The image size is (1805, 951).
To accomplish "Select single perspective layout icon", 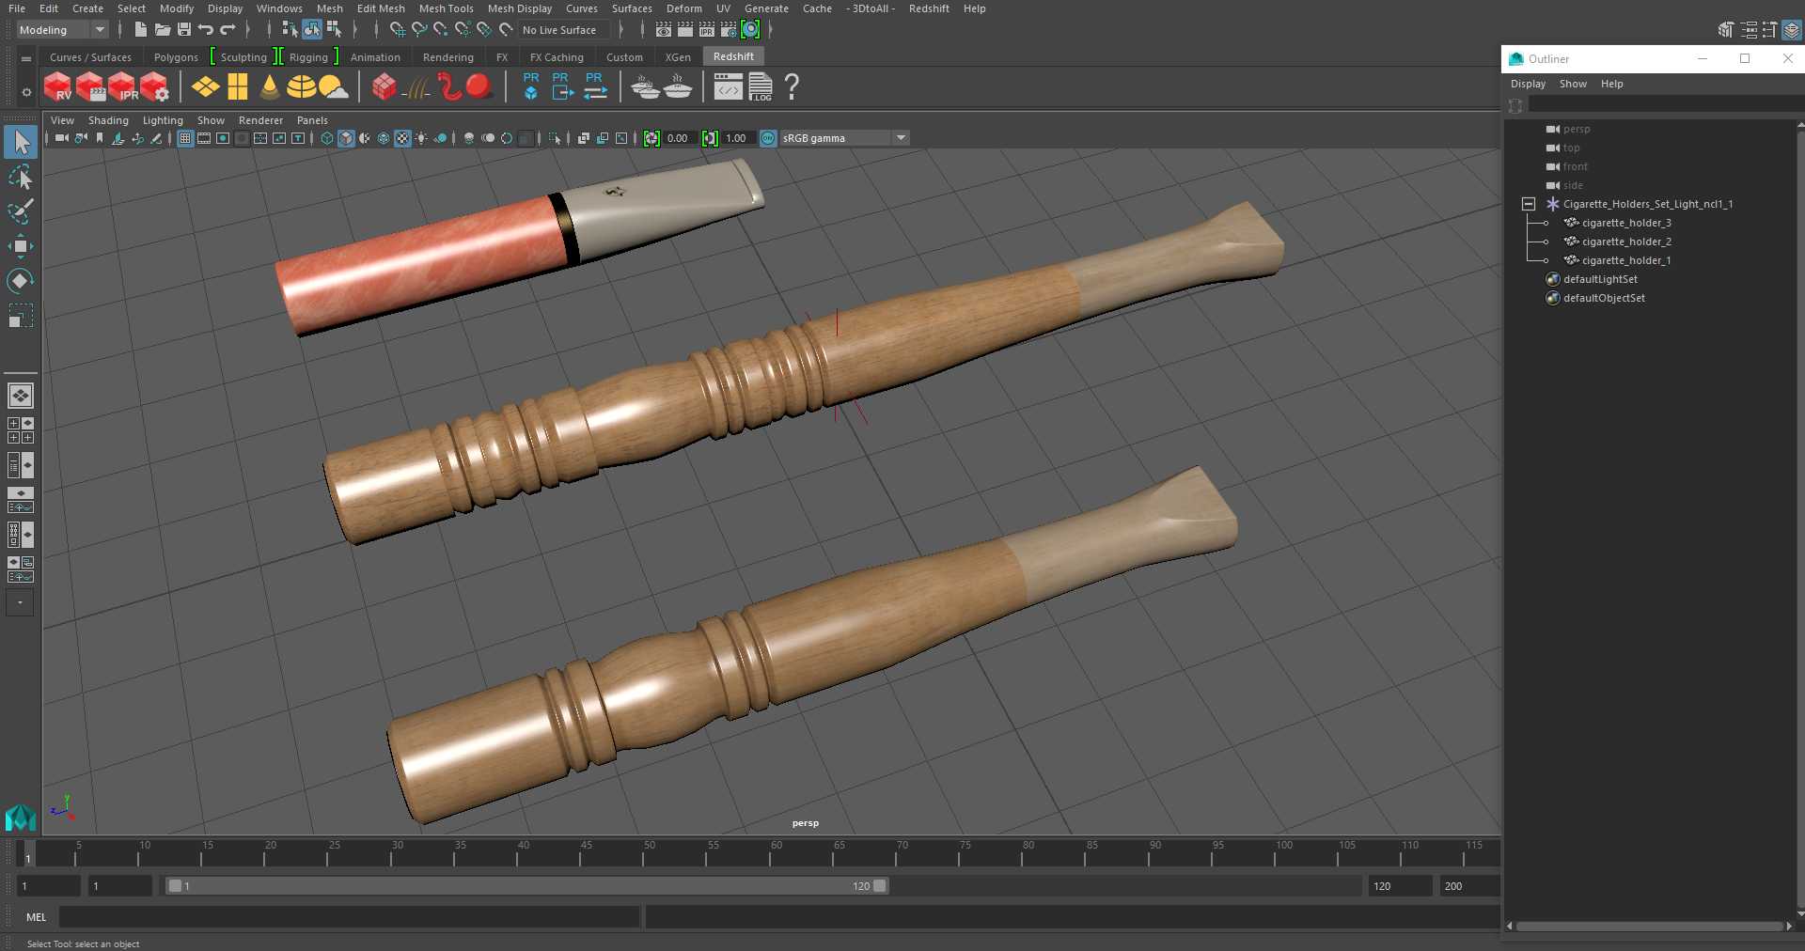I will [21, 396].
